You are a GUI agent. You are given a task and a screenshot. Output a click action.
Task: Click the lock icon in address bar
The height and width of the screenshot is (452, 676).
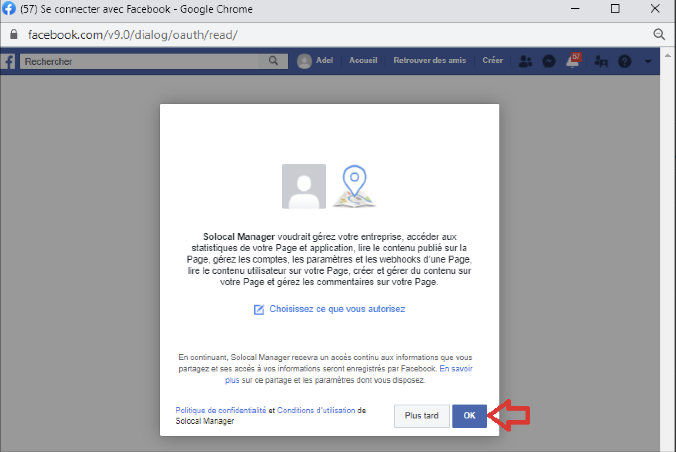(x=14, y=34)
